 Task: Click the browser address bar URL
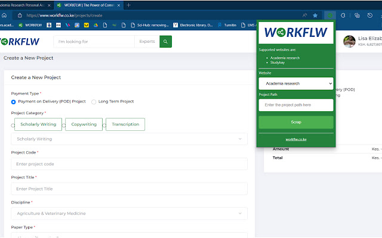pos(64,15)
